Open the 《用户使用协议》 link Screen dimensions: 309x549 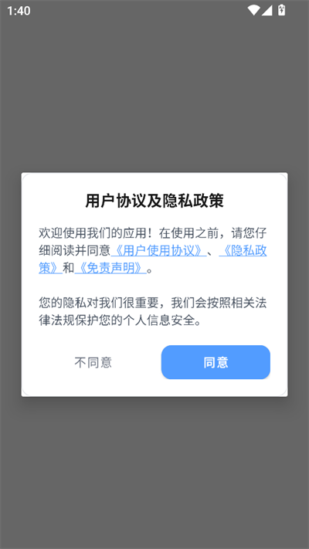[x=158, y=251]
